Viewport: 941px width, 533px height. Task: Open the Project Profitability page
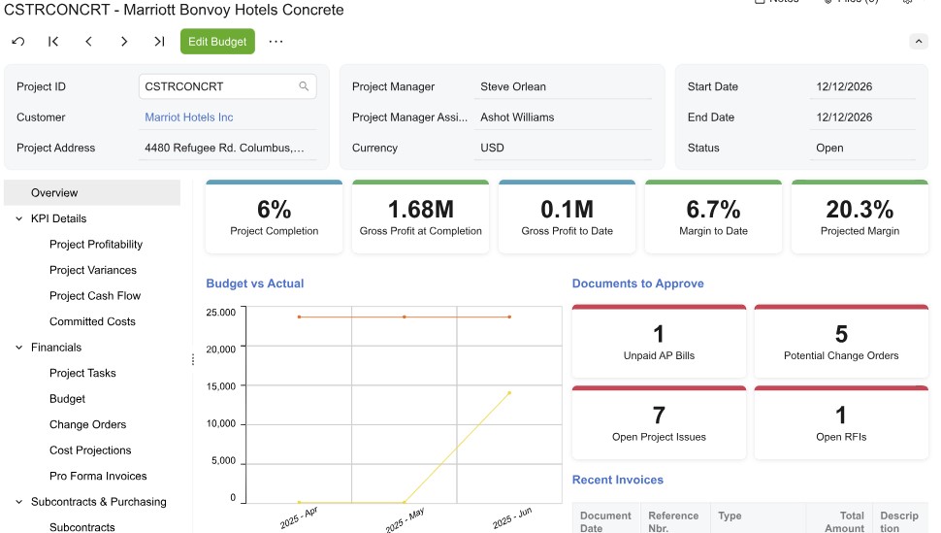tap(96, 245)
